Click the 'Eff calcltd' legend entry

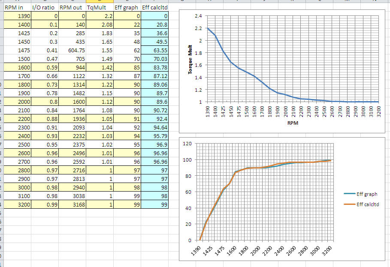click(x=362, y=204)
